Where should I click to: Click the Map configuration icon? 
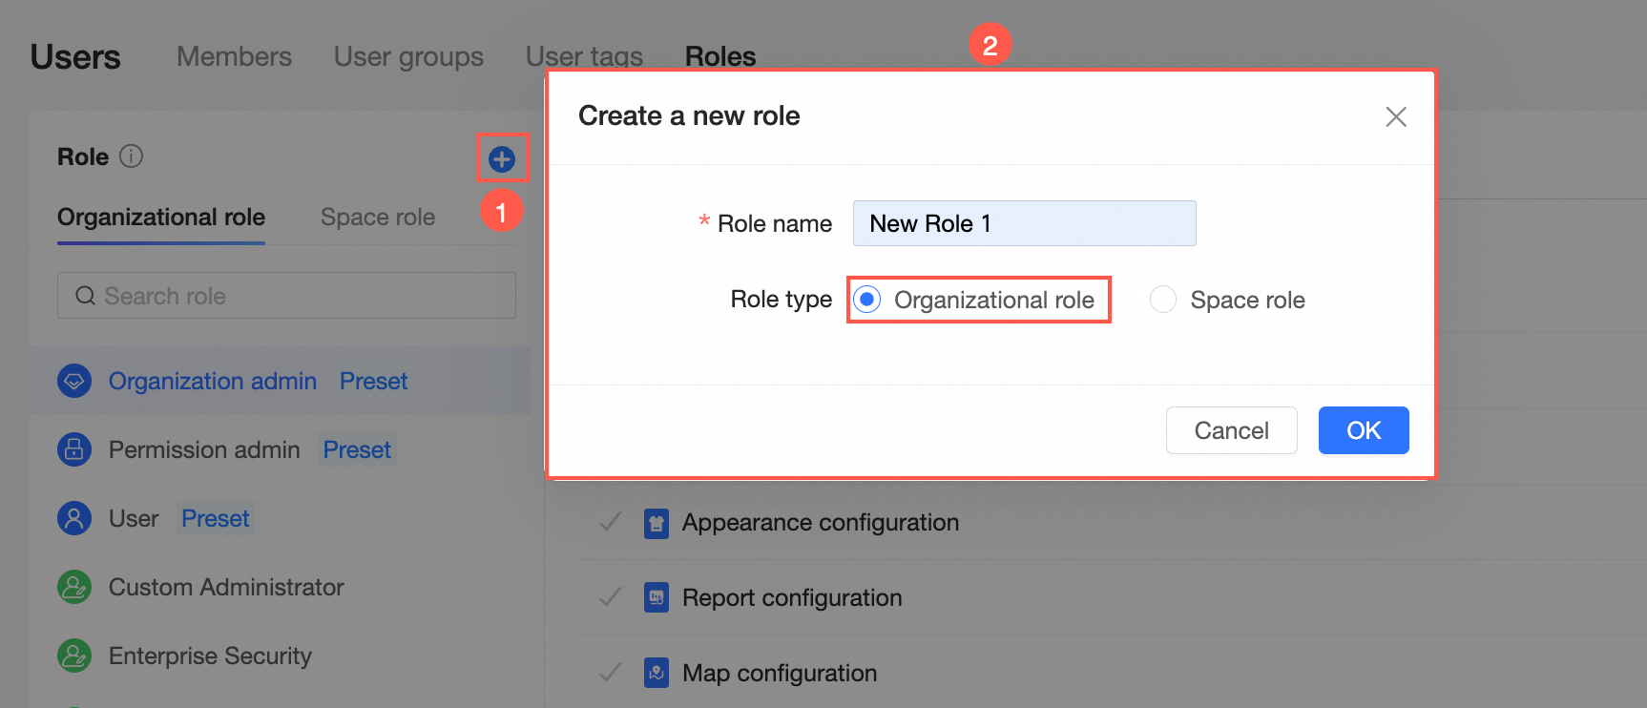point(657,674)
